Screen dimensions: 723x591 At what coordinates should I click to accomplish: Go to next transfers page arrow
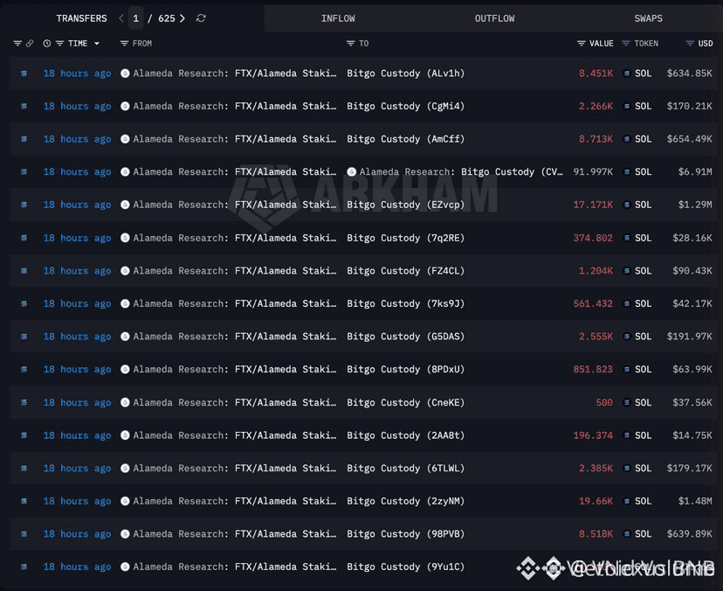(182, 18)
